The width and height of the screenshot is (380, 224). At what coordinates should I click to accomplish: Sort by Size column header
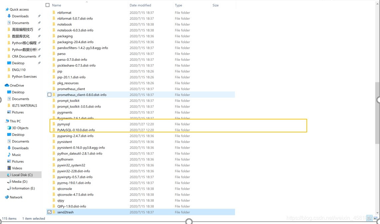click(215, 5)
